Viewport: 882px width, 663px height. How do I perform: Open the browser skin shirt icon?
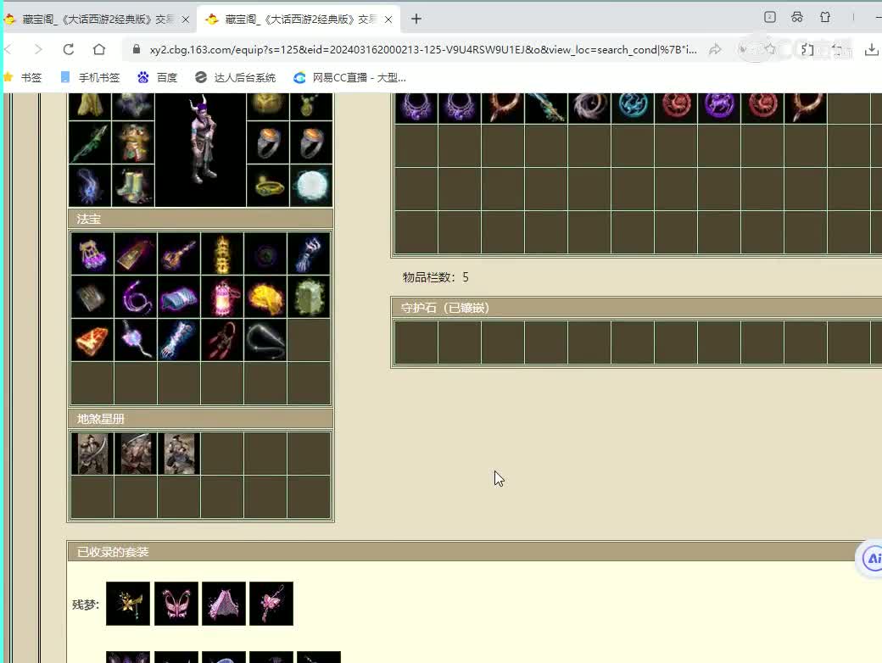click(825, 17)
